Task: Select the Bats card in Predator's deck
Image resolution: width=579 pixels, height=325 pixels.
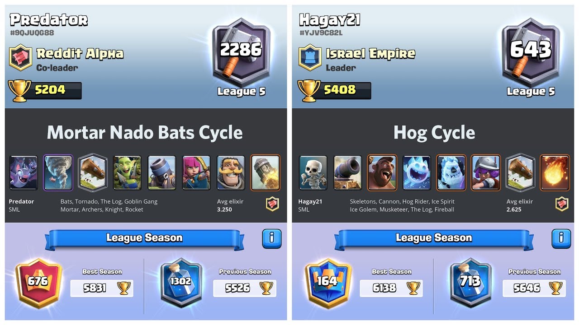Action: (24, 172)
